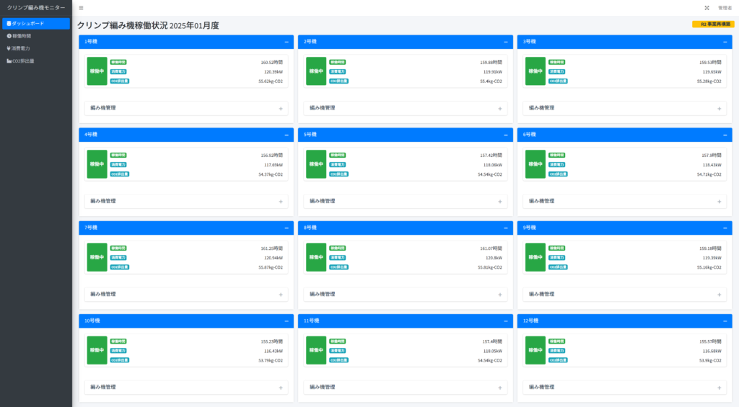Expand 編み機管理 section in the 2号機 card
This screenshot has width=739, height=407.
click(x=499, y=109)
